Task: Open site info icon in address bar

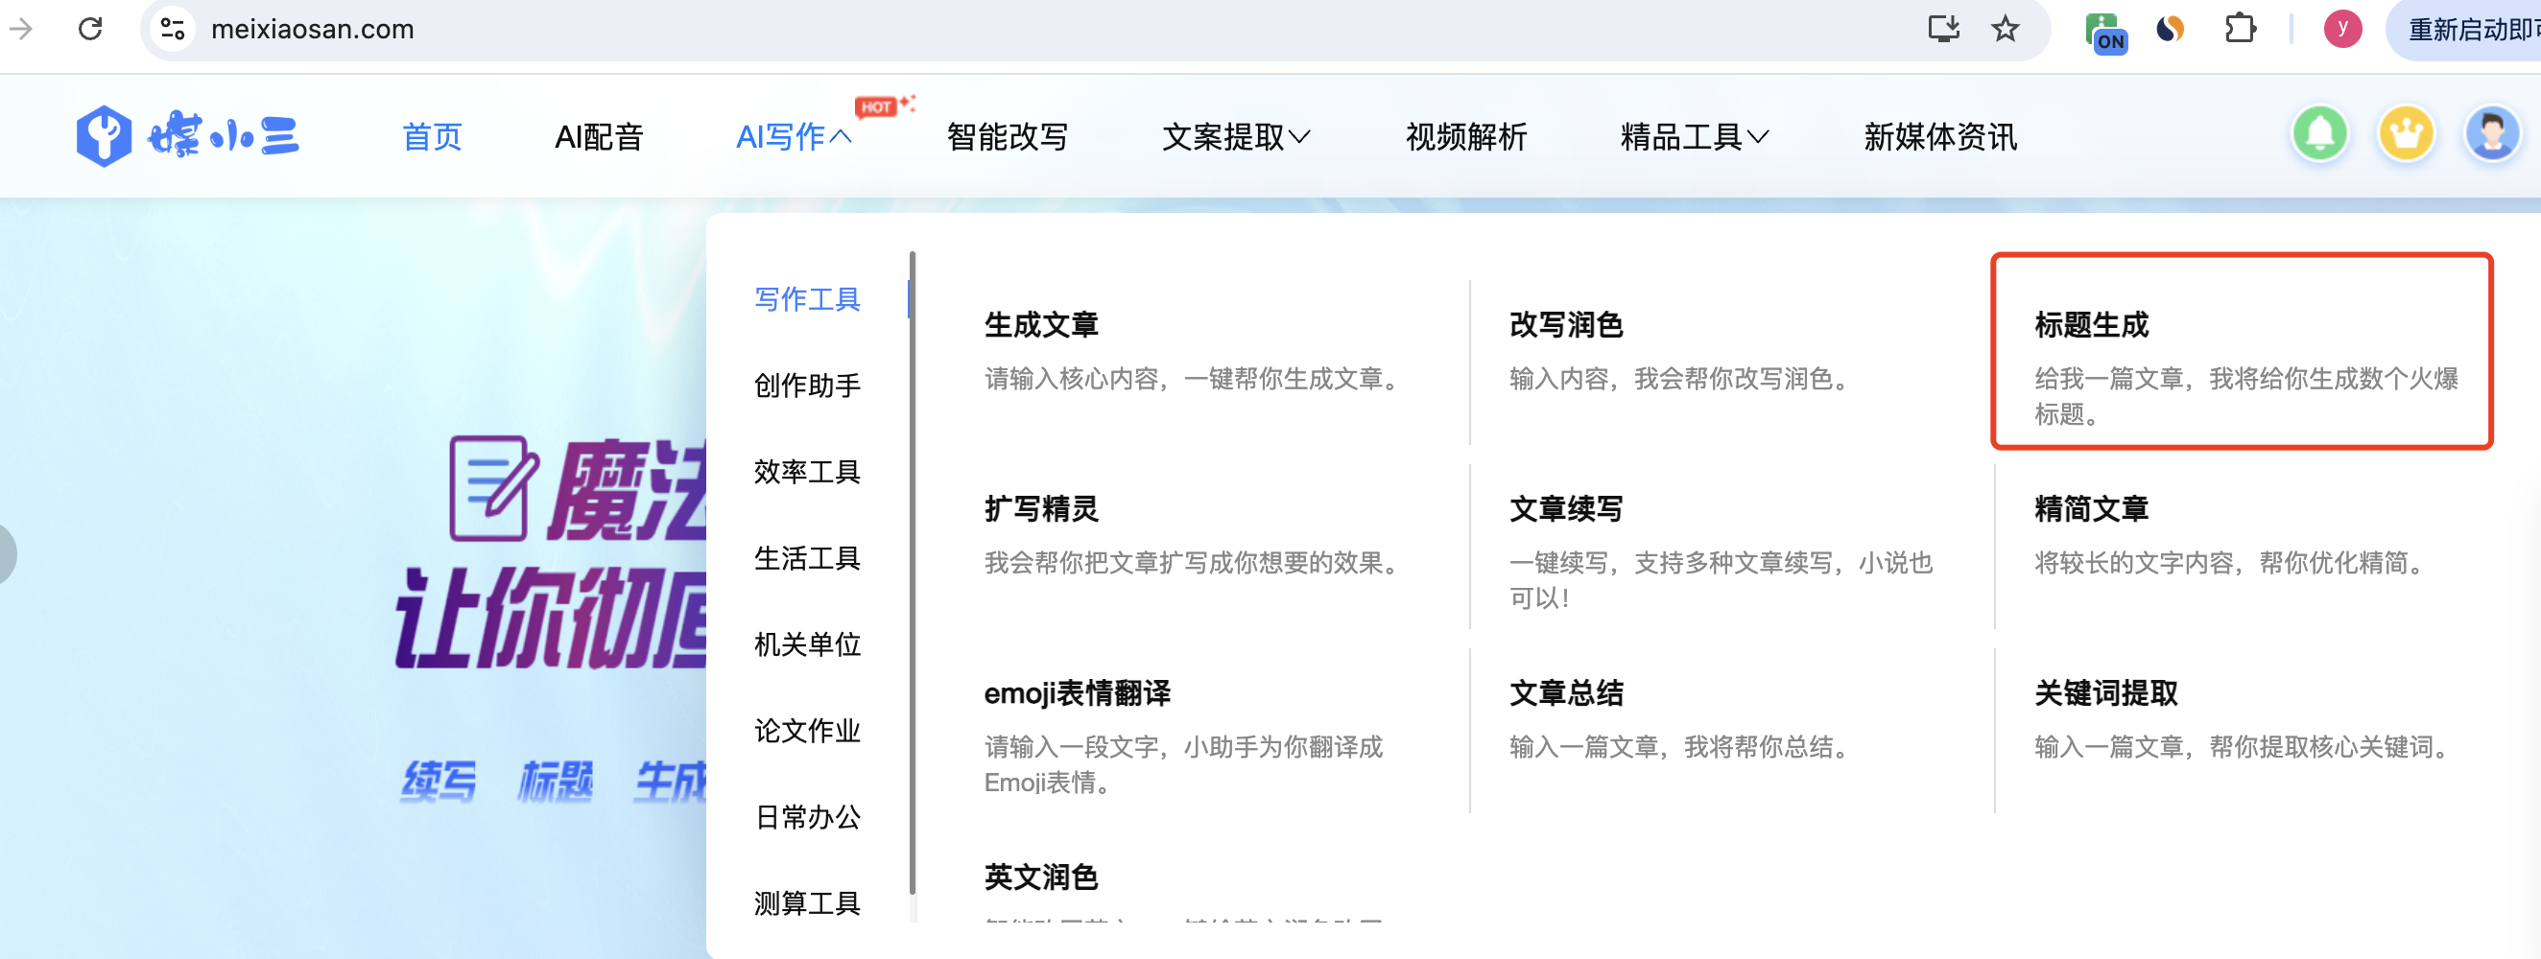Action: [173, 29]
